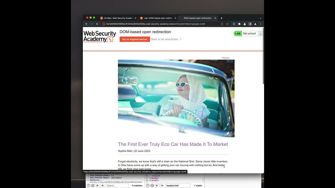Click the Not solved status label
The height and width of the screenshot is (188, 335).
pos(249,33)
